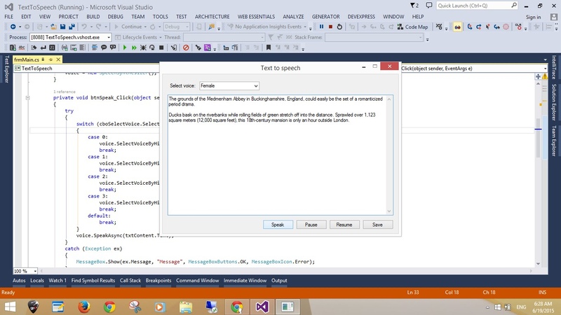The width and height of the screenshot is (561, 315).
Task: Open the DEBUG menu
Action: coord(115,16)
